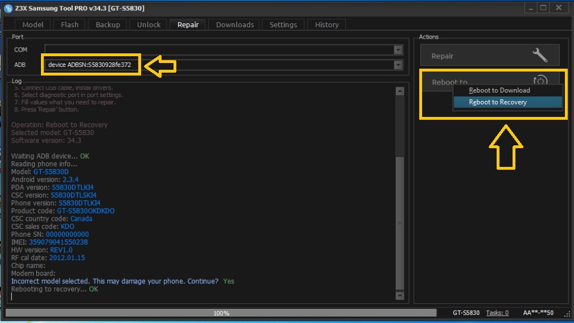Click the power icon on Reboot to button
The width and height of the screenshot is (574, 323).
540,80
